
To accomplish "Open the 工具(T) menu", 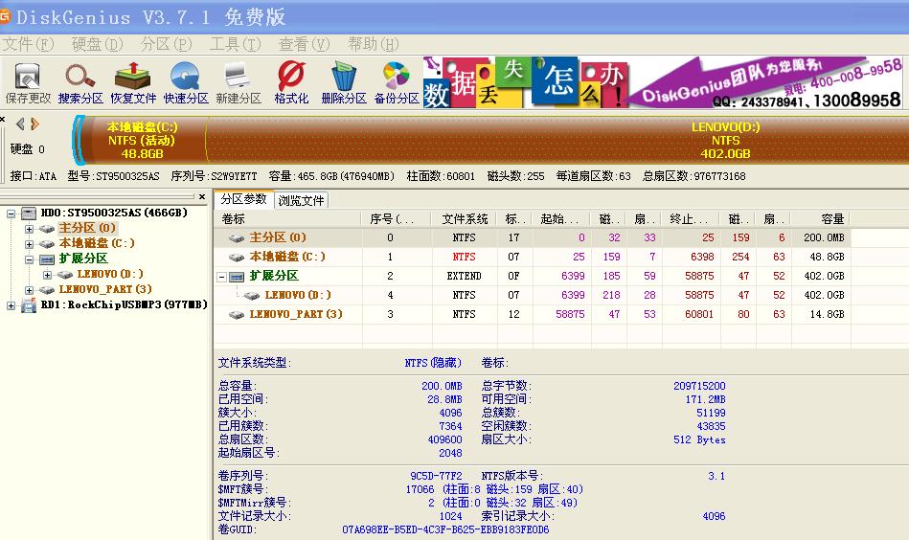I will click(x=235, y=44).
